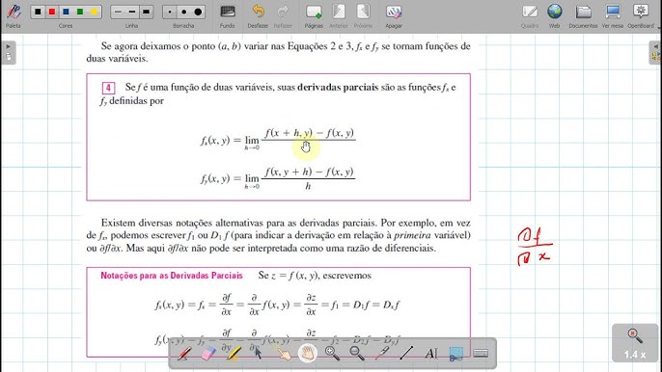Choose the small eraser size
This screenshot has height=372, width=662.
(x=170, y=12)
